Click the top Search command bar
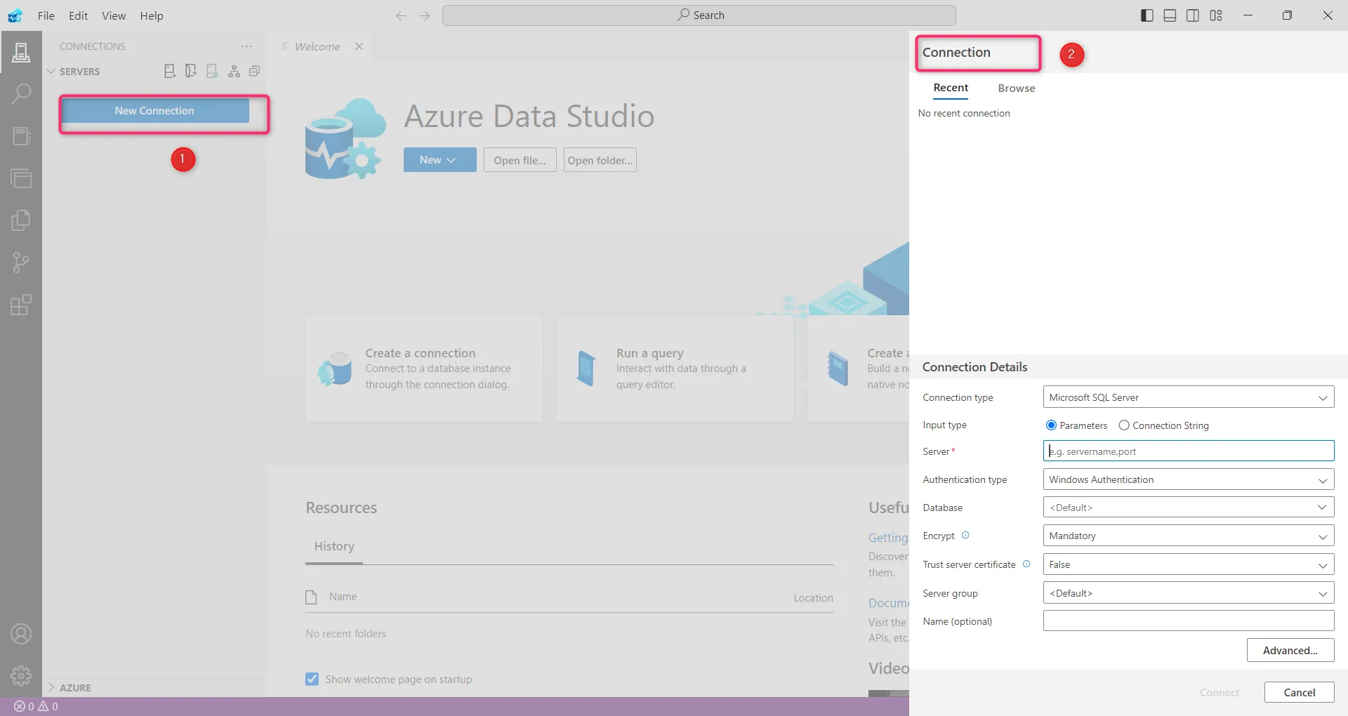Screen dimensions: 1348x716 699,15
